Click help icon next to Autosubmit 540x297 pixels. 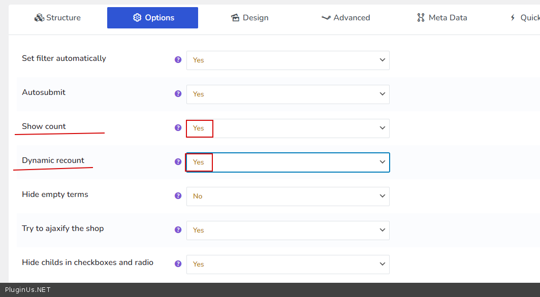click(x=178, y=93)
